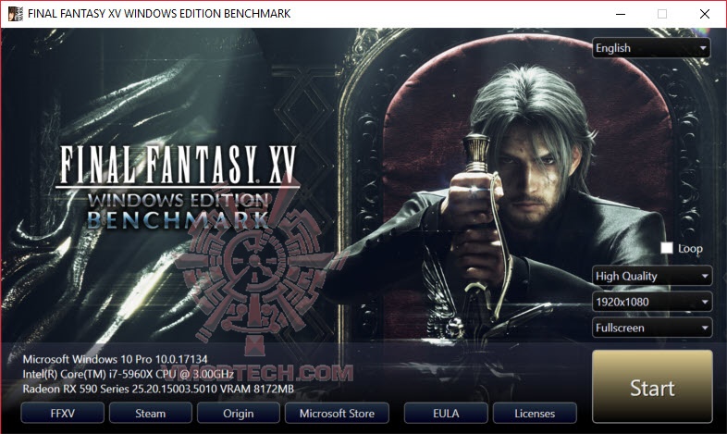Click the benchmark app icon in title bar

click(16, 14)
